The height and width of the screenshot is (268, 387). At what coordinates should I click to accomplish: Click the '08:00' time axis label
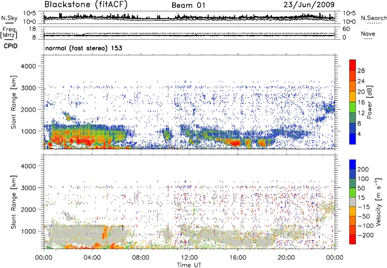pyautogui.click(x=141, y=258)
